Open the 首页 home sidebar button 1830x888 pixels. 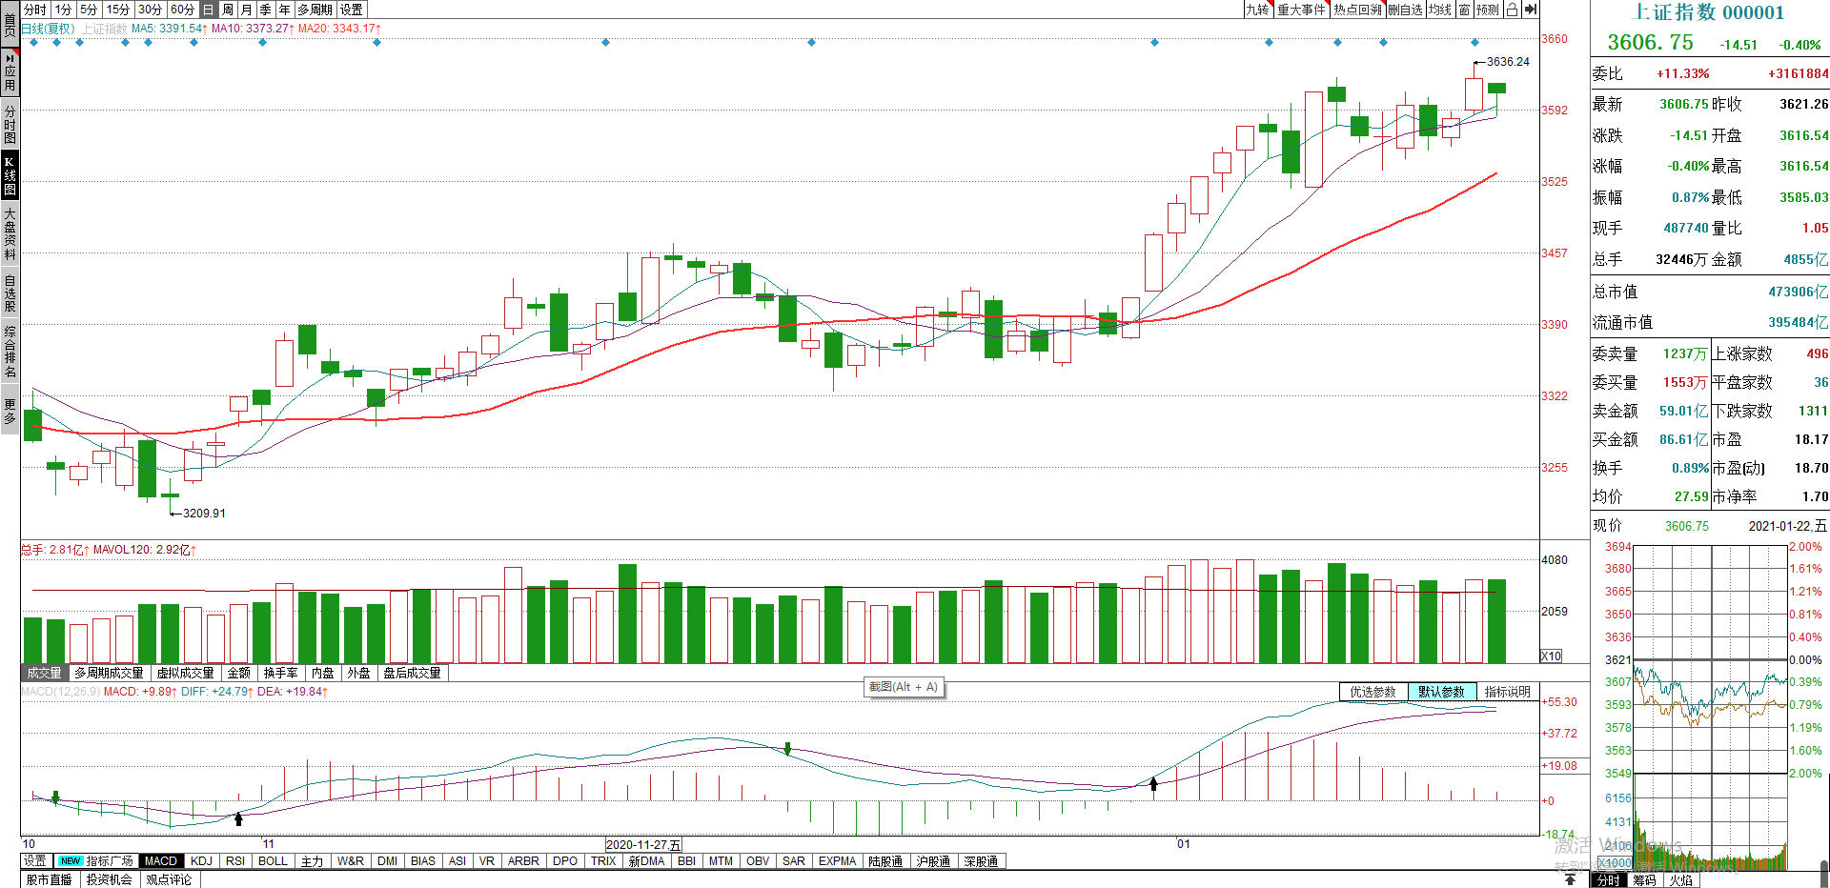point(10,19)
